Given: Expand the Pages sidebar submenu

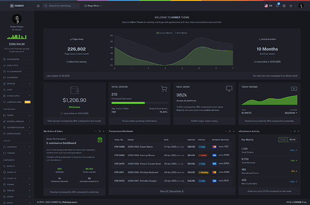Looking at the screenshot, I should [17, 115].
